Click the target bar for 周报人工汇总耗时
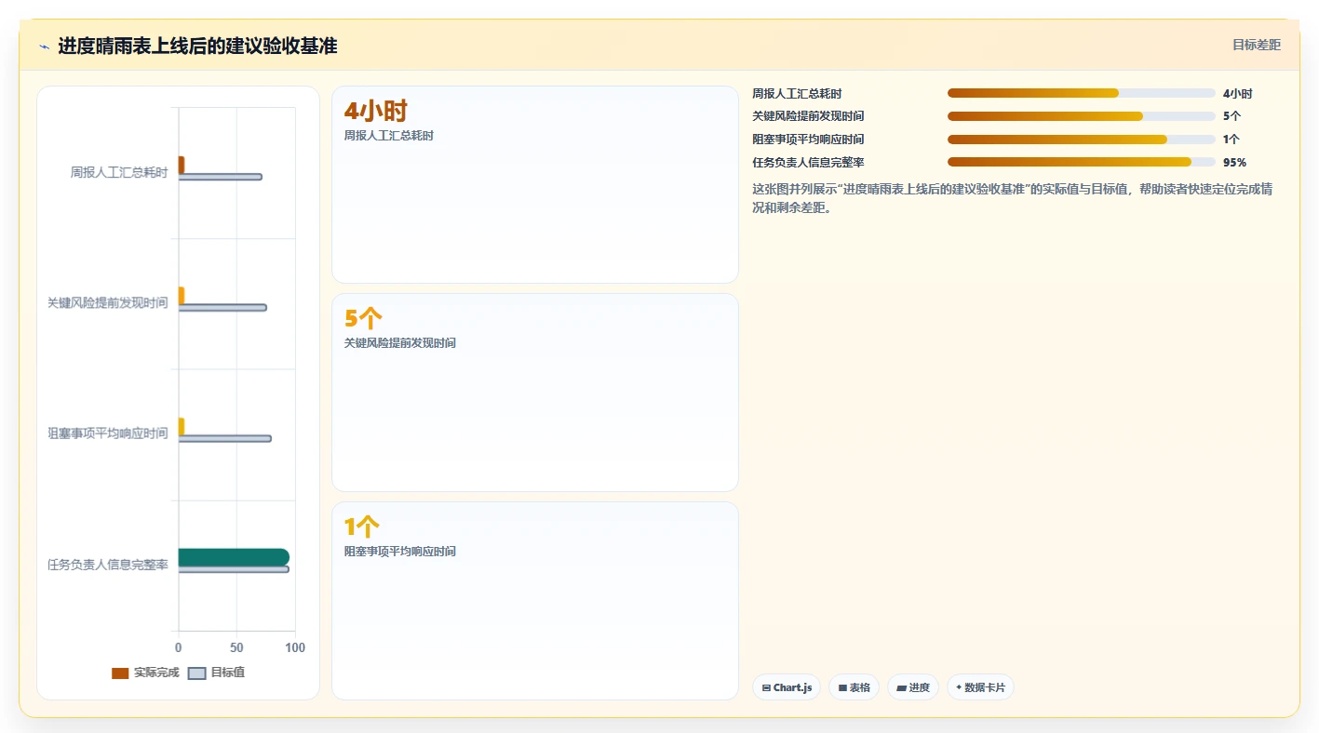This screenshot has height=733, width=1319. click(x=220, y=177)
